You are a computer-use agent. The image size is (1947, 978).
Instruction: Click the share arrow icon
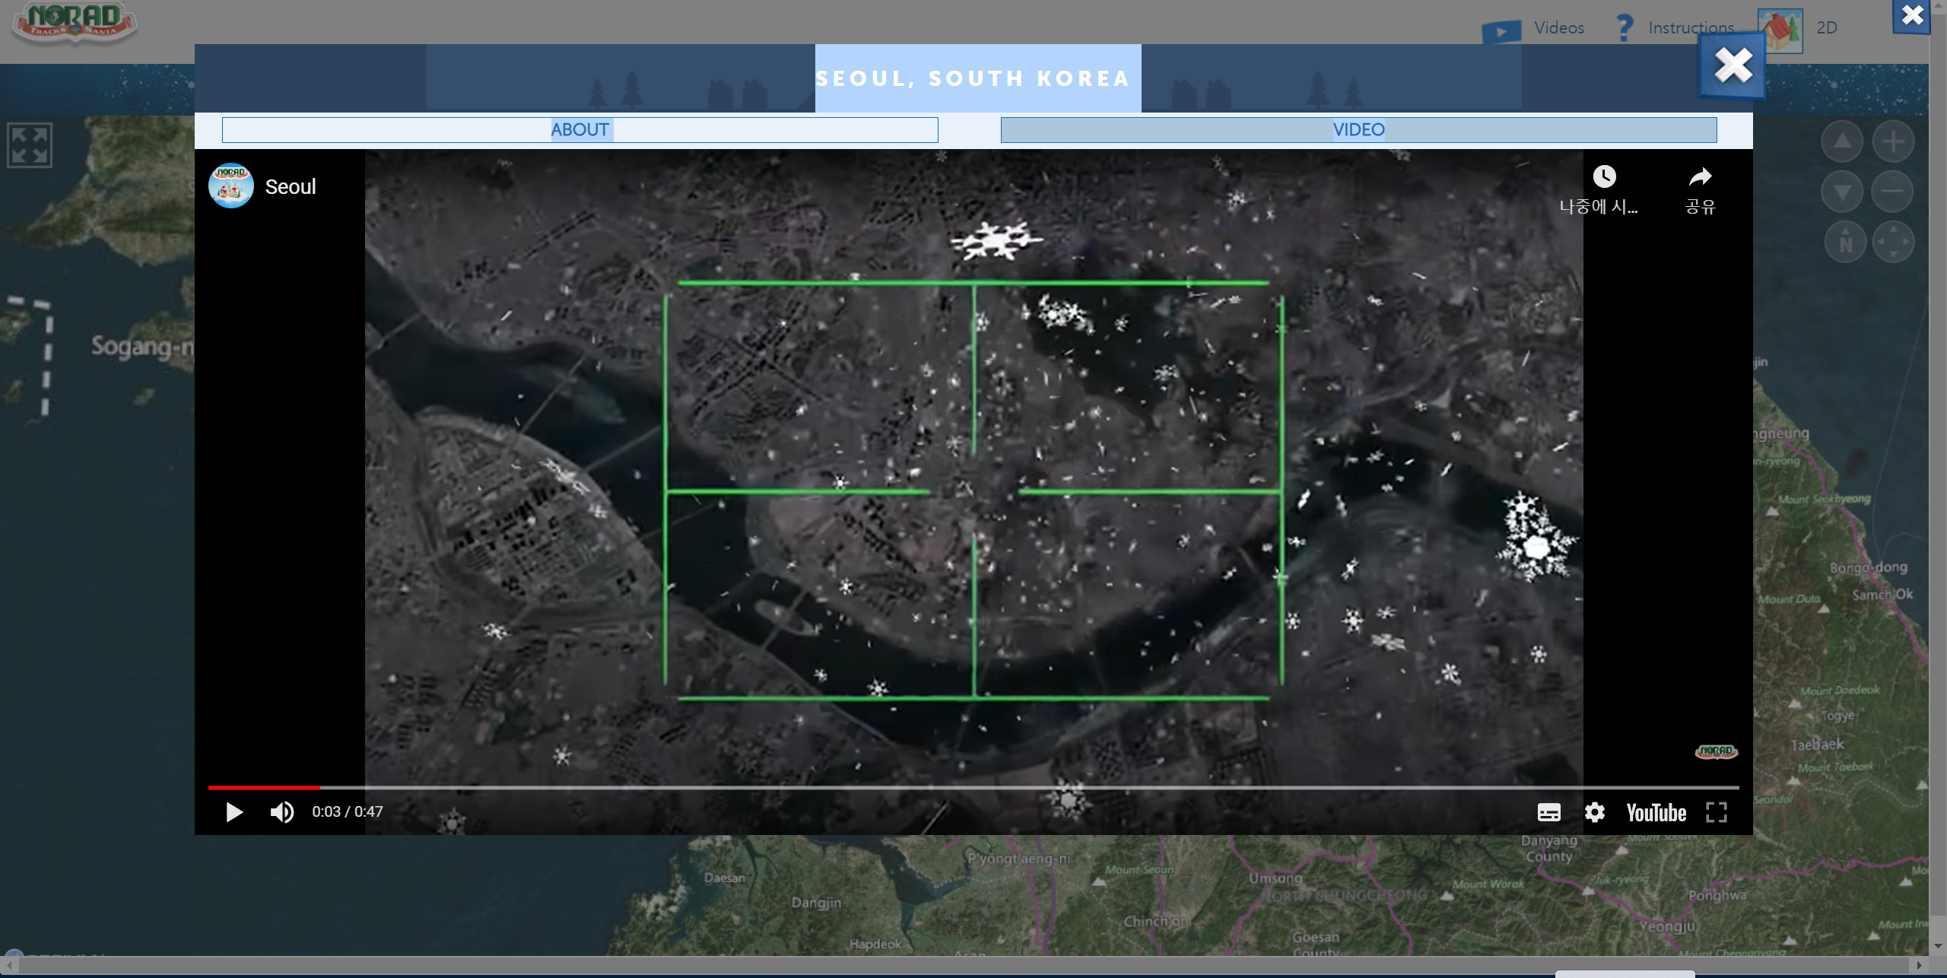(x=1700, y=177)
